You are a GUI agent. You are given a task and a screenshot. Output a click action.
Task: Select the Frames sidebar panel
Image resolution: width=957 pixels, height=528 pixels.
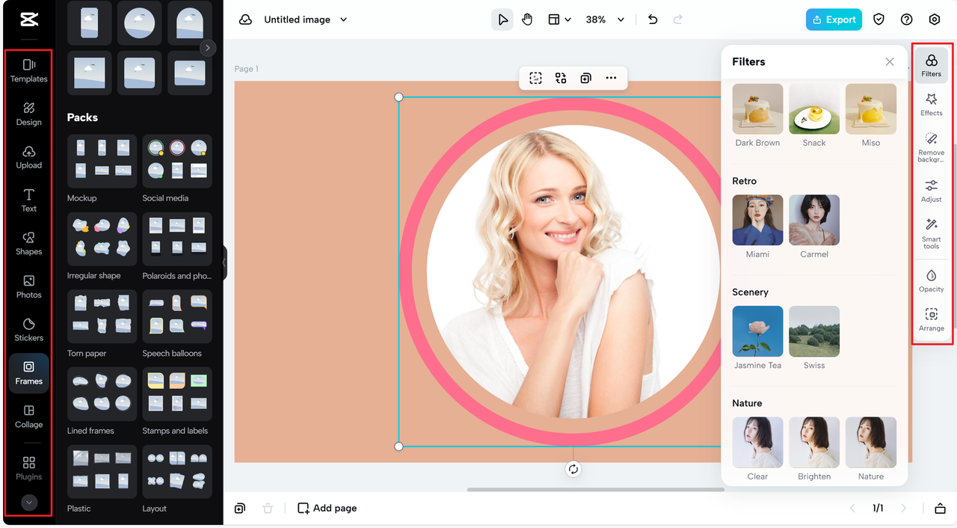pyautogui.click(x=28, y=373)
